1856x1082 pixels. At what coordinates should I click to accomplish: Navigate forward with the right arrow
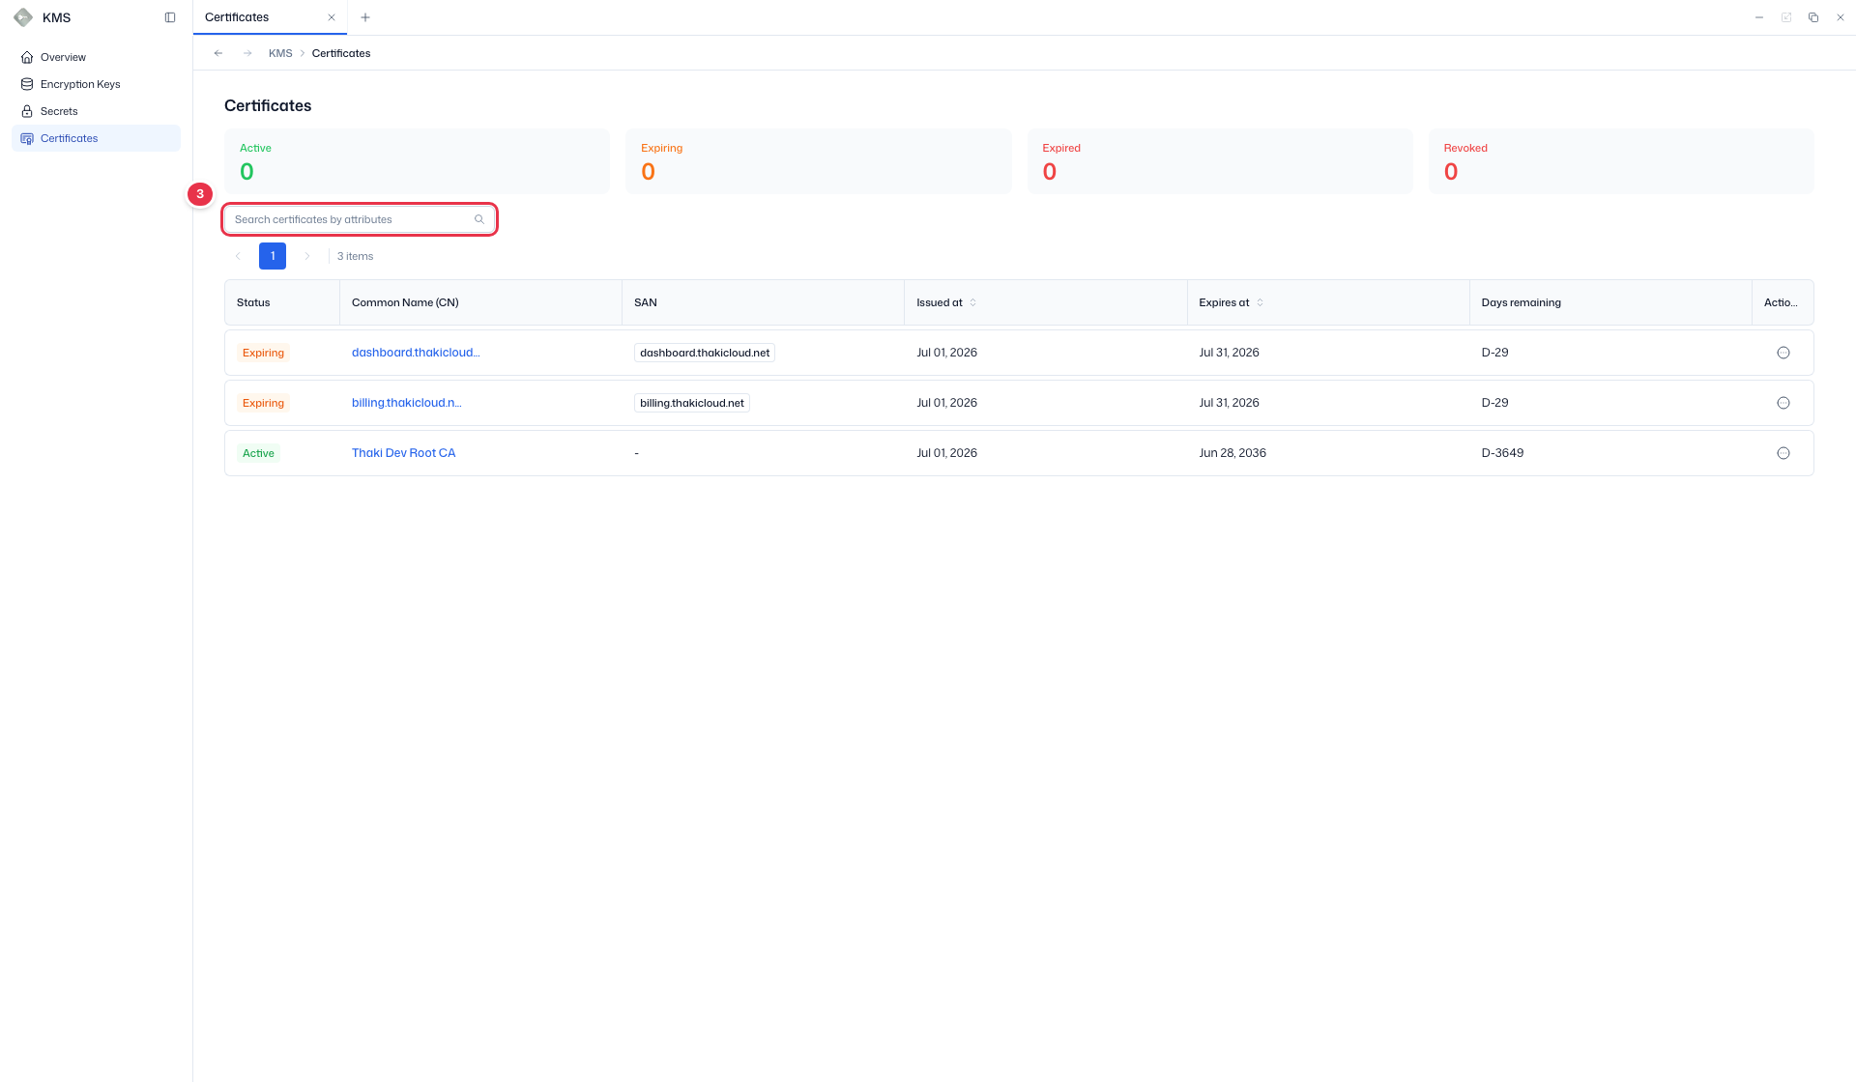(x=247, y=53)
